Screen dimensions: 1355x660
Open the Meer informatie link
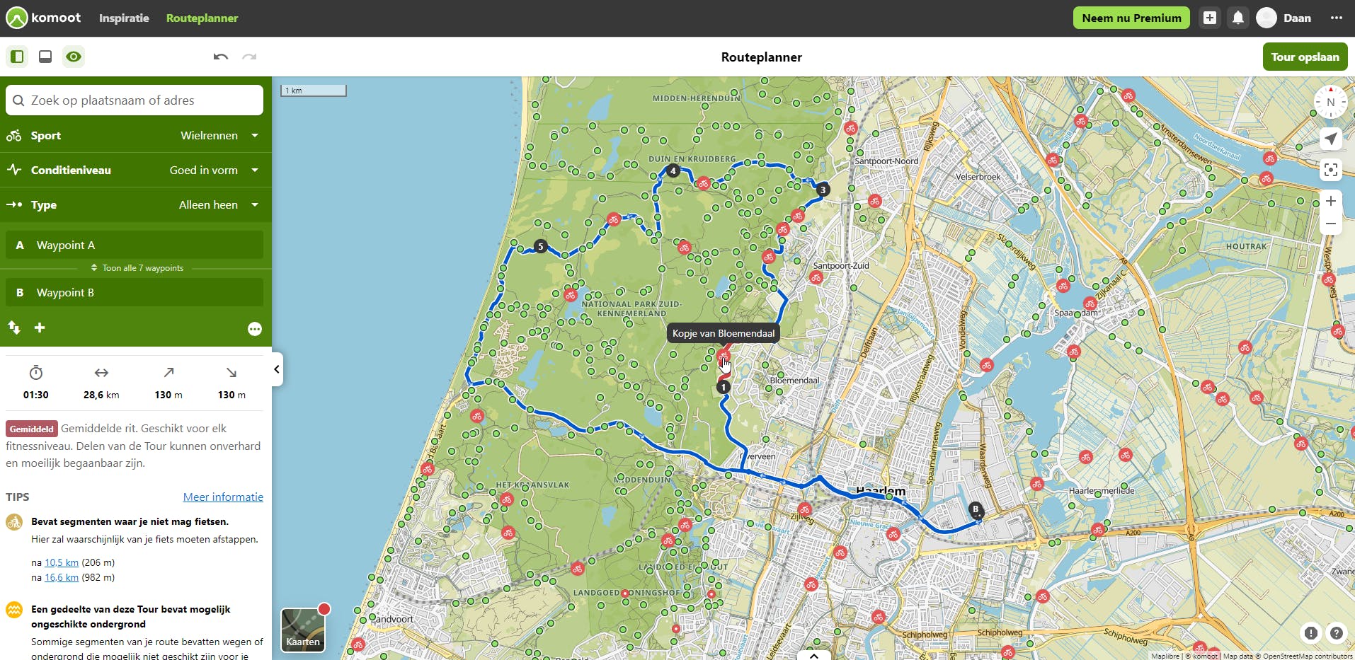tap(223, 497)
